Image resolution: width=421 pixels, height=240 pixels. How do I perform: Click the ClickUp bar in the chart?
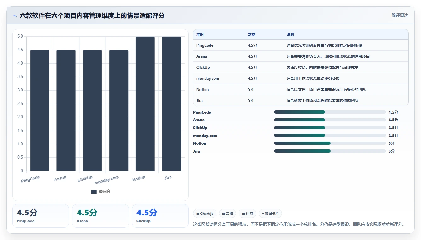tap(92, 110)
